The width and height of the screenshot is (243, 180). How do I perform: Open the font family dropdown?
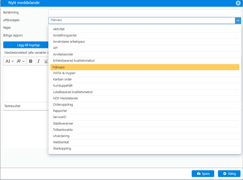[21, 61]
